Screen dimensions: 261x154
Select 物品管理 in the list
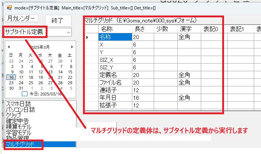click(17, 138)
